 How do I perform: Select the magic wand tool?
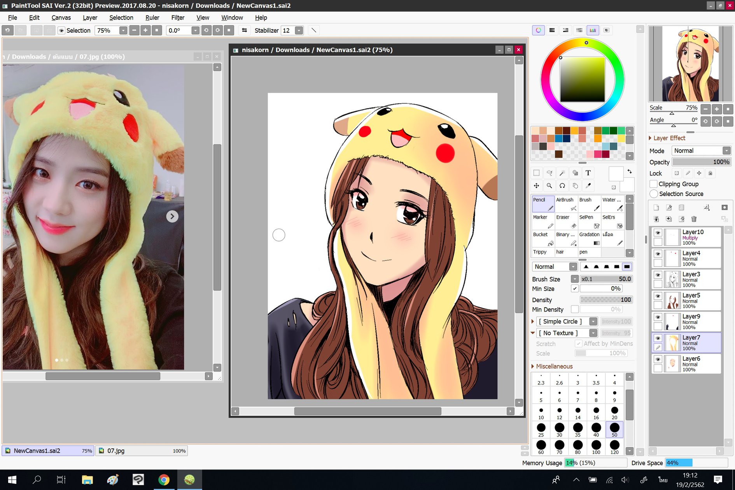[562, 173]
